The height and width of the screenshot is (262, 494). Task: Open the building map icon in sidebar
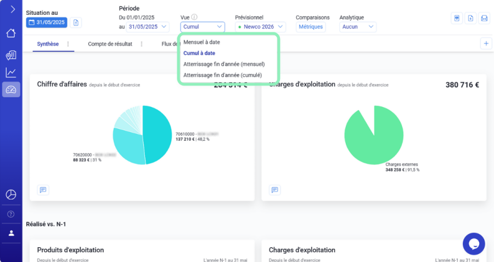[x=11, y=55]
